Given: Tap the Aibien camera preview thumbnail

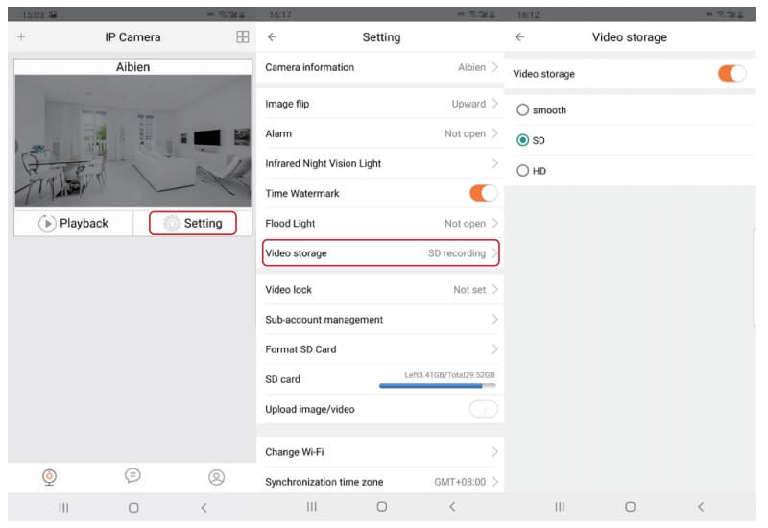Looking at the screenshot, I should click(132, 142).
